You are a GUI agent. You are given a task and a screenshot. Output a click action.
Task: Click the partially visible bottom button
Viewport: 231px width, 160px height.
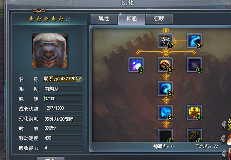51,158
